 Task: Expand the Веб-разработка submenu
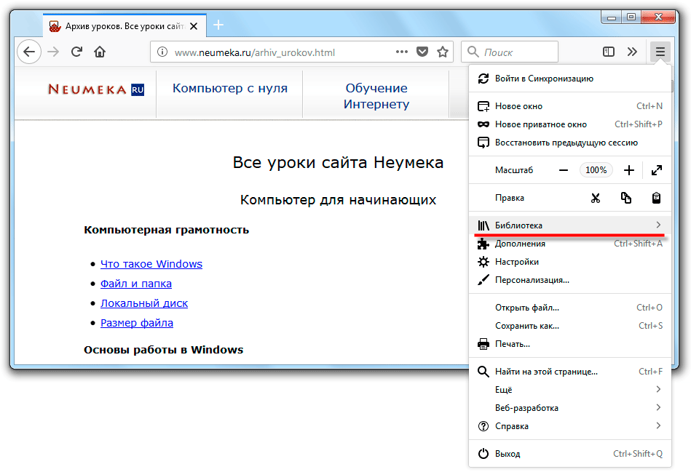pyautogui.click(x=570, y=408)
